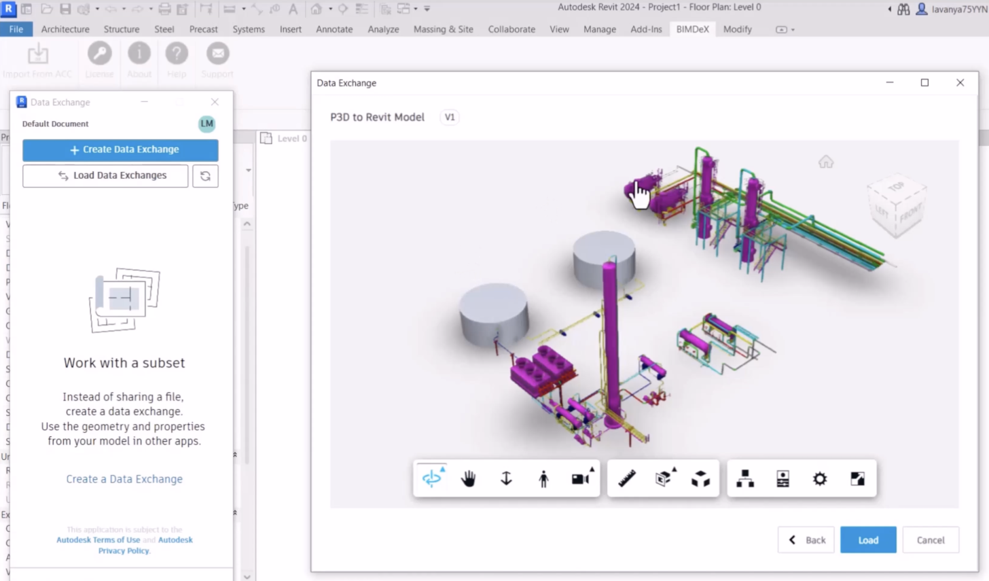
Task: Open the BIMDeX ribbon tab
Action: point(692,29)
